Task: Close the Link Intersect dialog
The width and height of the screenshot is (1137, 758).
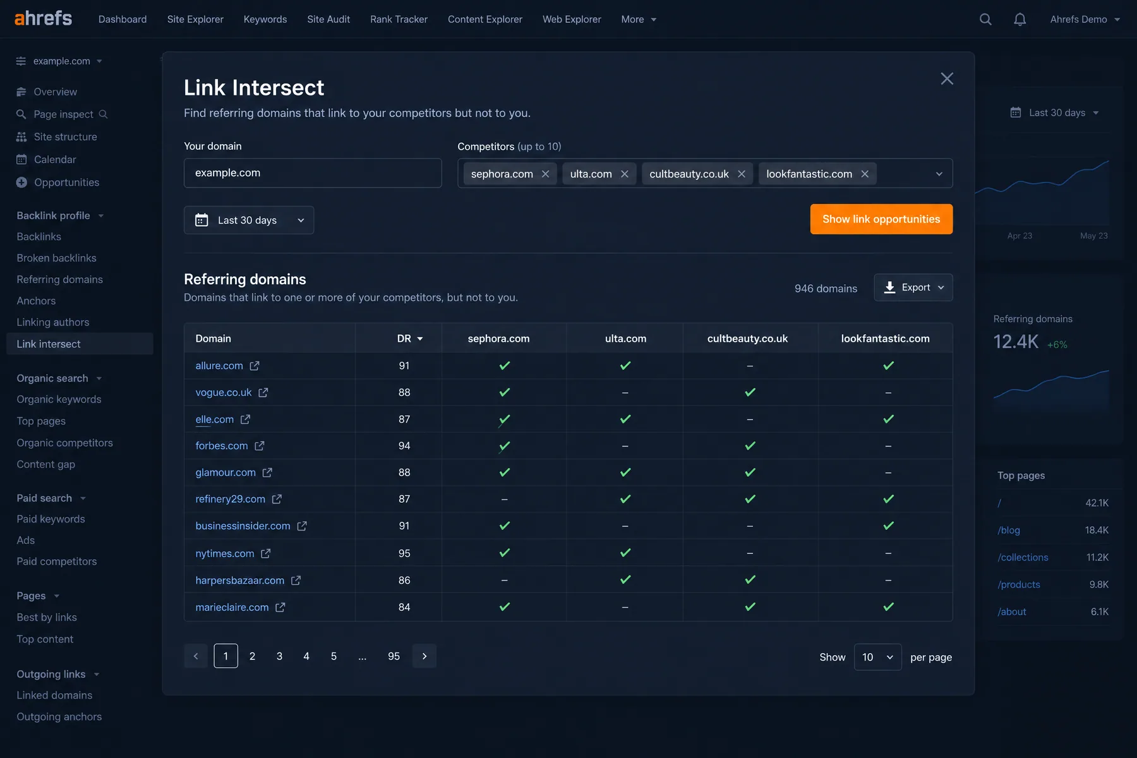Action: pyautogui.click(x=947, y=78)
